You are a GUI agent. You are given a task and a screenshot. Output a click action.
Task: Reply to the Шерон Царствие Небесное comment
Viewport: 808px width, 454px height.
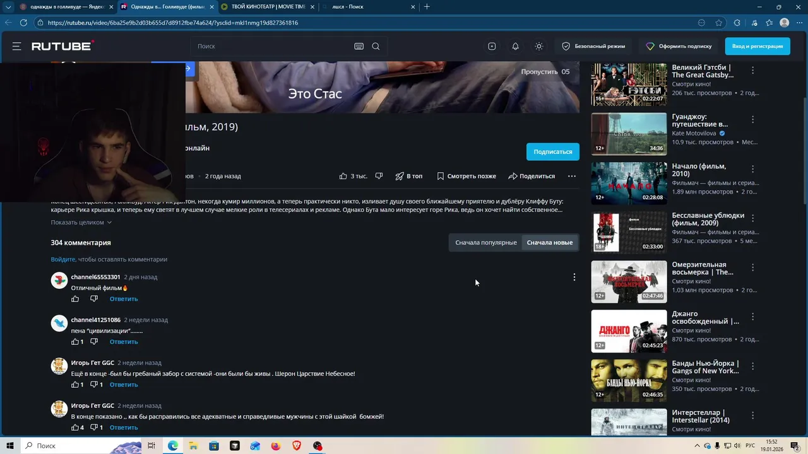point(124,385)
